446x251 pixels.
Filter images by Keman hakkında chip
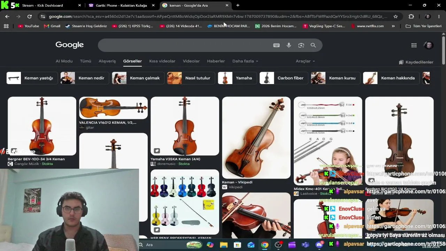(x=391, y=78)
